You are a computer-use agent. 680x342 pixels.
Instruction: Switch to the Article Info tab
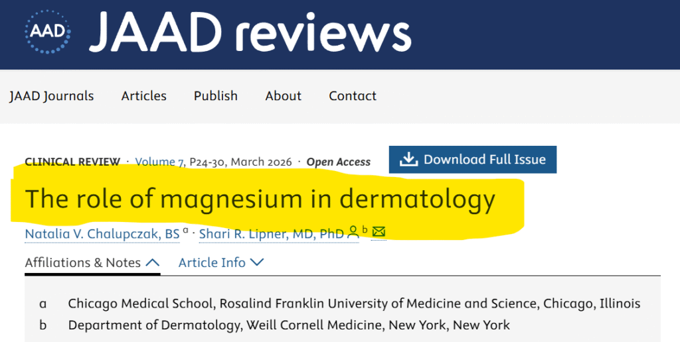pos(212,263)
